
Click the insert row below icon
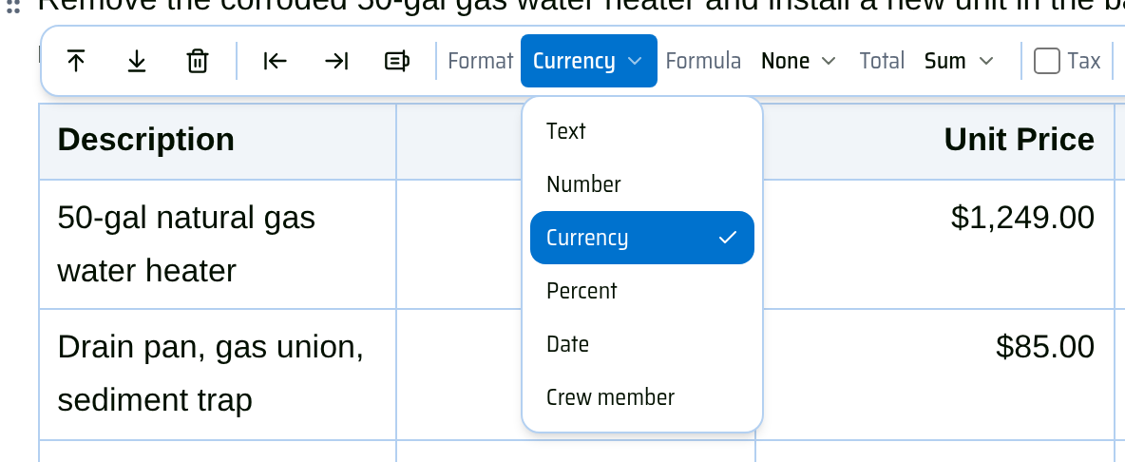pos(136,61)
